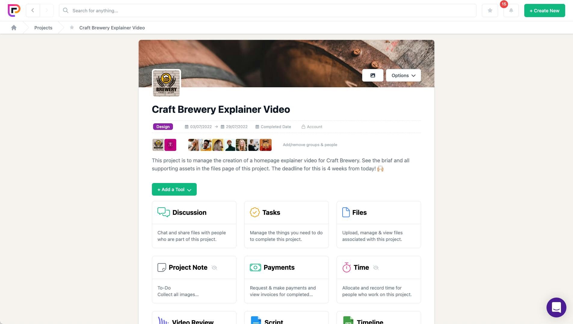Click the Create New button

click(x=544, y=10)
